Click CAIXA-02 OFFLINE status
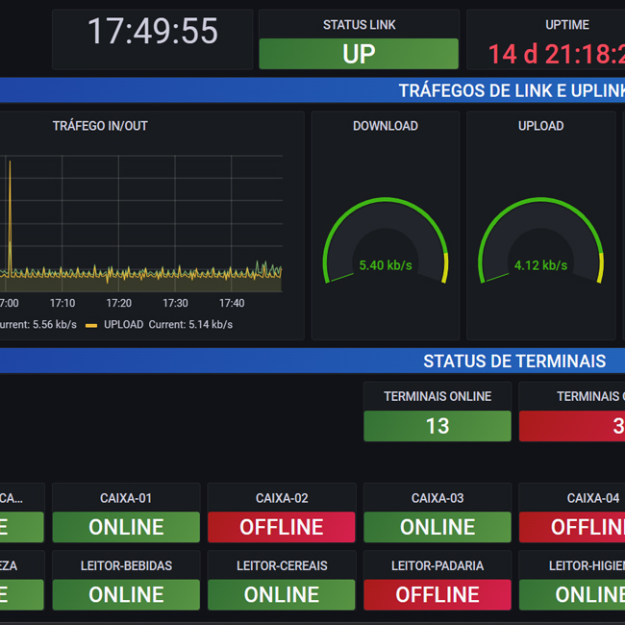Image resolution: width=625 pixels, height=625 pixels. 282,527
